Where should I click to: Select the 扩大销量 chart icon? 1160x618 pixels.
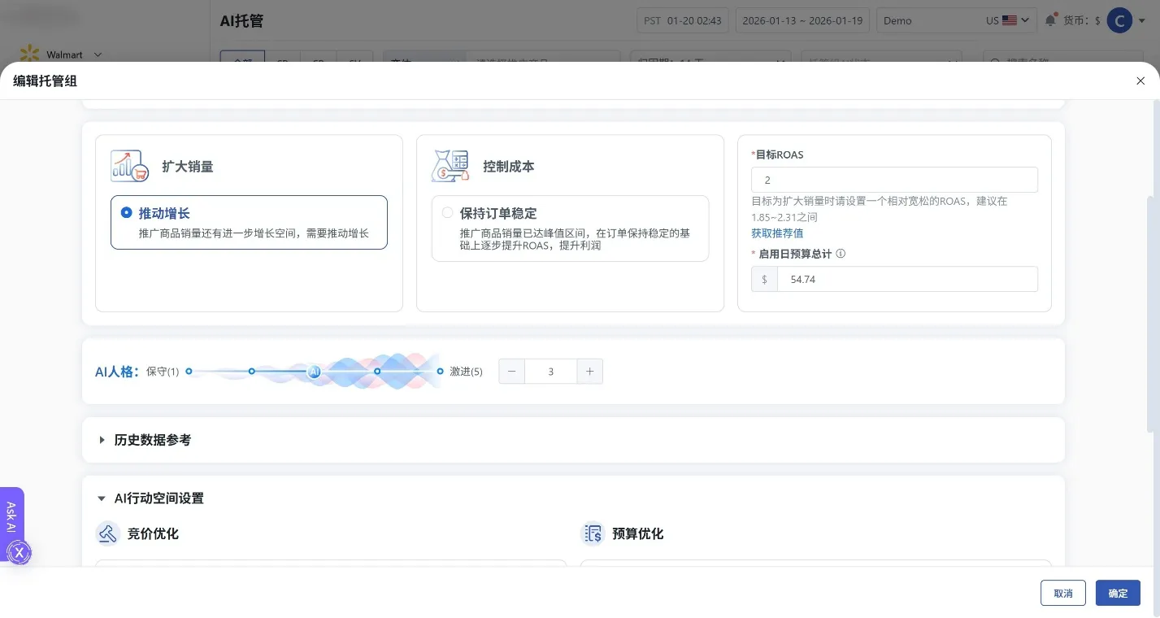128,166
